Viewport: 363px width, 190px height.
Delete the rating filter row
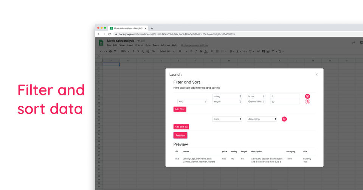307,96
